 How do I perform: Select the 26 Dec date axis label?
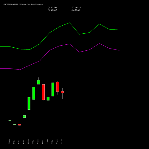coord(9,142)
